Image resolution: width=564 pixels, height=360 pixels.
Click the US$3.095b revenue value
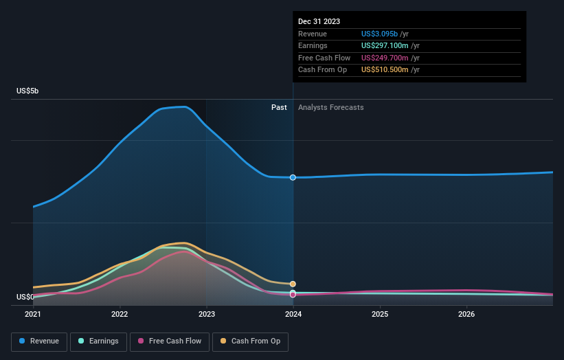379,34
